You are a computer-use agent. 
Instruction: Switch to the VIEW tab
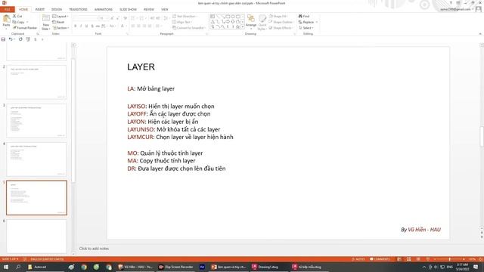165,10
